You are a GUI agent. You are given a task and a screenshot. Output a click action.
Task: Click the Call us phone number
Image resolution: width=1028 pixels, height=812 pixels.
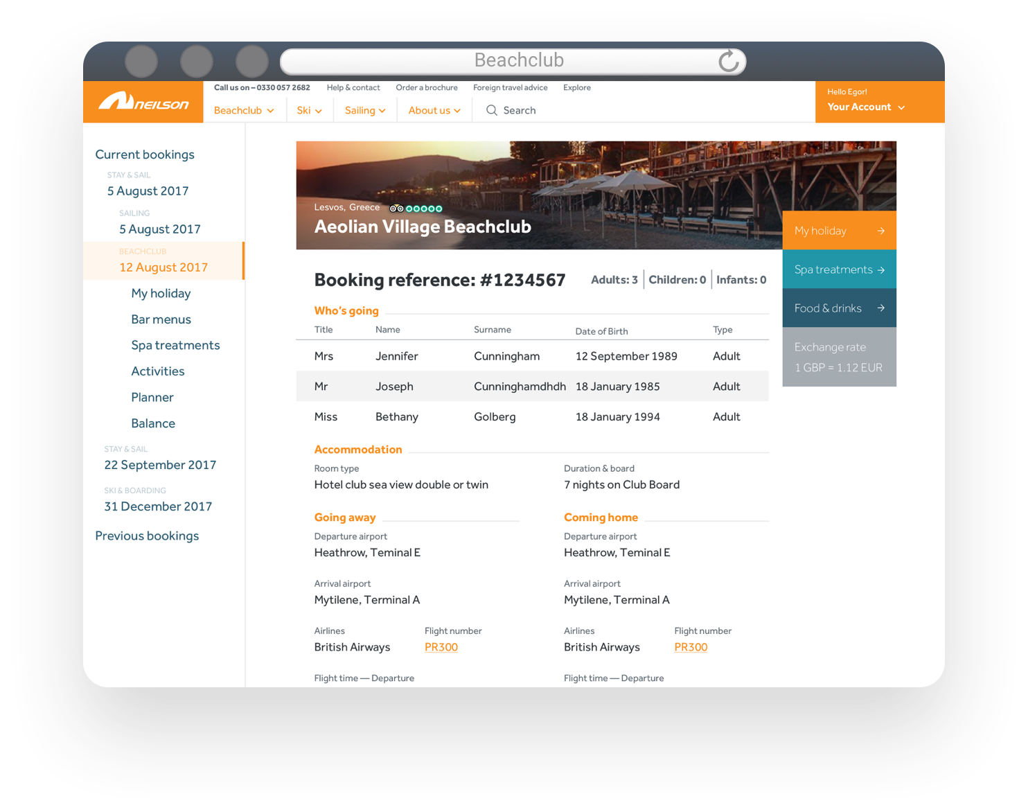pyautogui.click(x=262, y=88)
